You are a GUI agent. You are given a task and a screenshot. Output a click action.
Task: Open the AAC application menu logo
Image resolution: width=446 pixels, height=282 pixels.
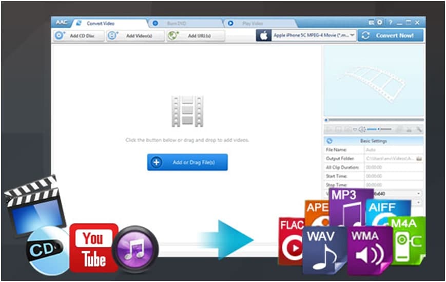click(62, 23)
